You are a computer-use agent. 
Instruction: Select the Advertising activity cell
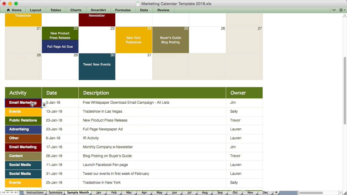coord(23,130)
